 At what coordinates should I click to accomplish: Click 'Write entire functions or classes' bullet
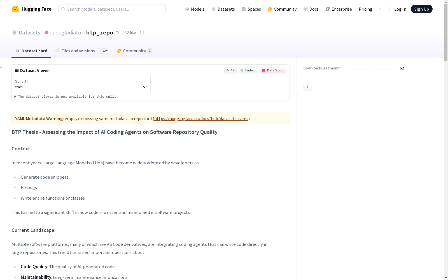(x=53, y=198)
